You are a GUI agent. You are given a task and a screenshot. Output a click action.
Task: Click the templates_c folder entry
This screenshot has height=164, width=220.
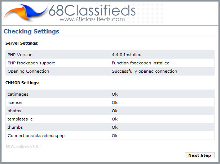pyautogui.click(x=20, y=119)
